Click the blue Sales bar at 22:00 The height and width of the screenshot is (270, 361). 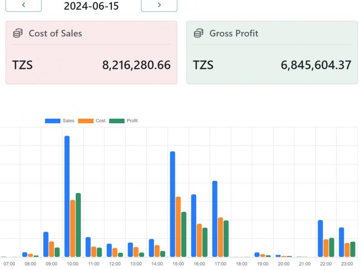tap(320, 238)
